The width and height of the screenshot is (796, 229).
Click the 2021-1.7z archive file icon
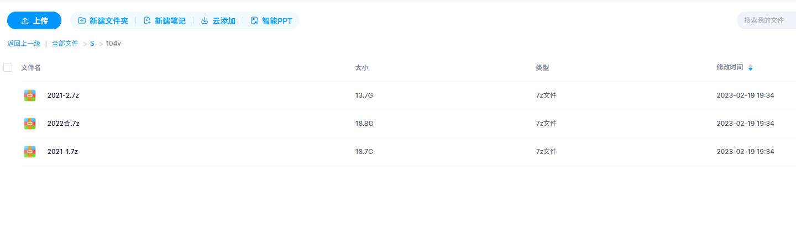(30, 152)
